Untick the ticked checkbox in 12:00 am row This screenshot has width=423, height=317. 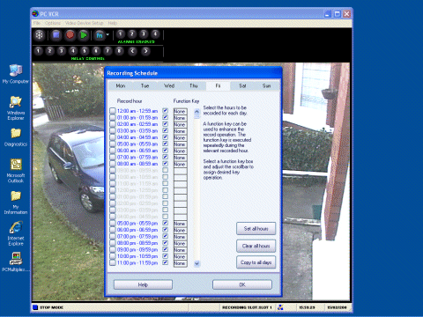pos(166,111)
